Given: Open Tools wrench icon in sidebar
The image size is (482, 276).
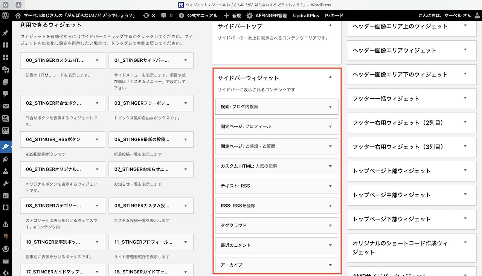Looking at the screenshot, I should (x=6, y=184).
